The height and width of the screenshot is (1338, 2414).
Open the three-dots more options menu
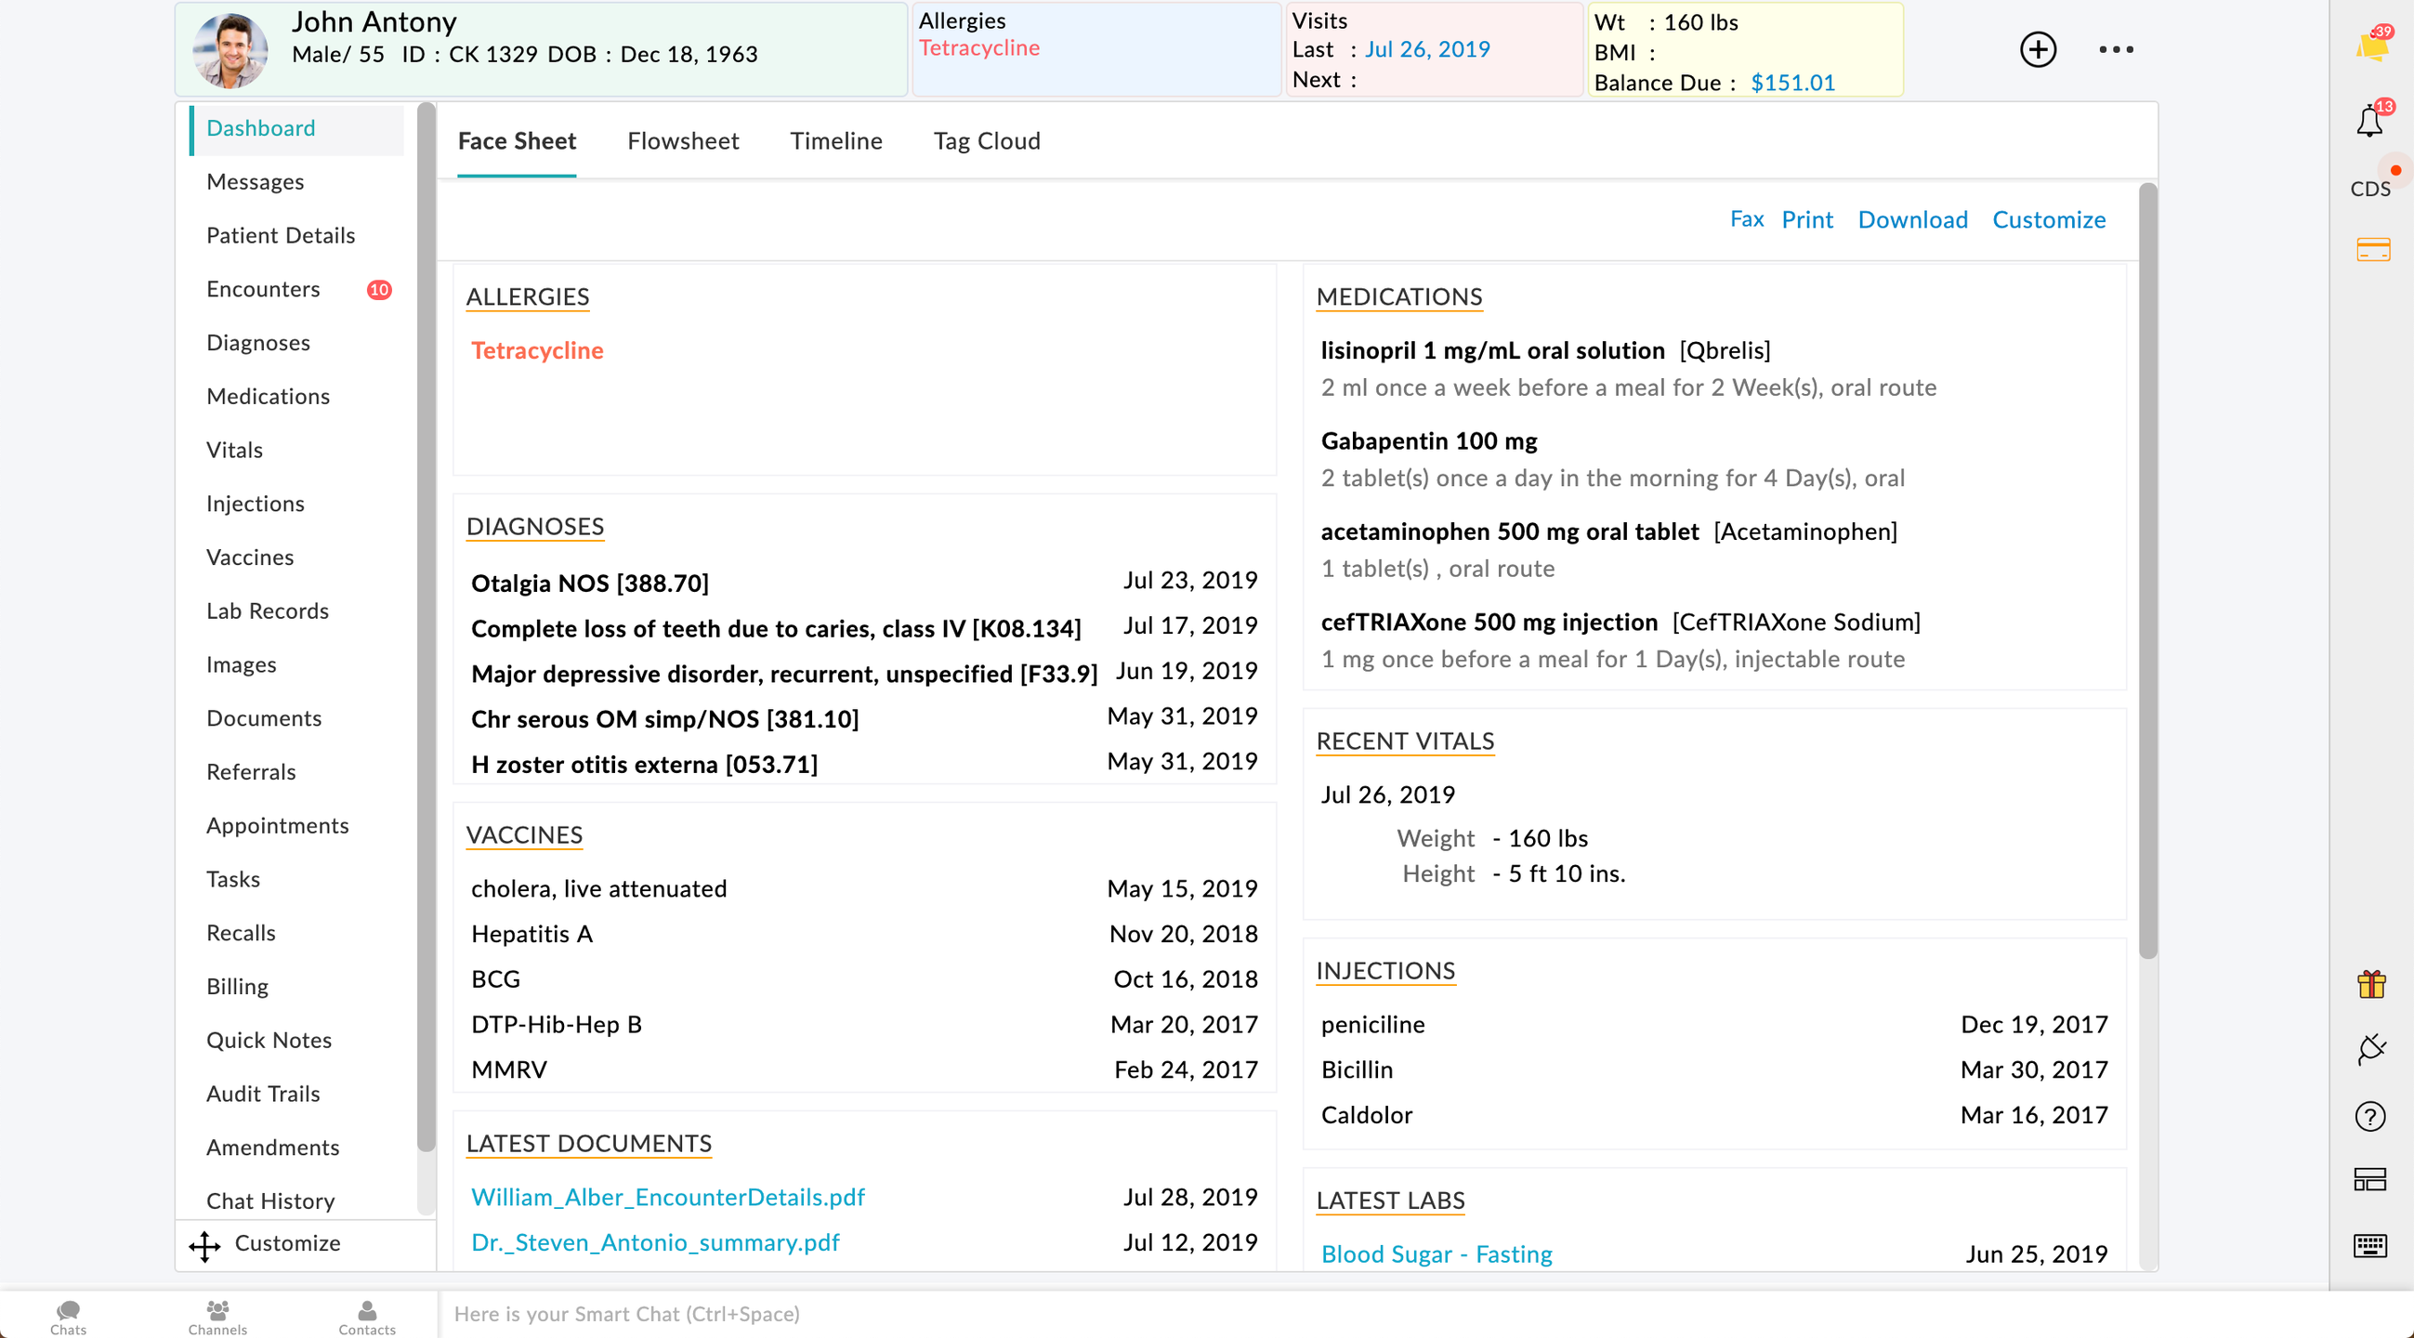pos(2115,48)
